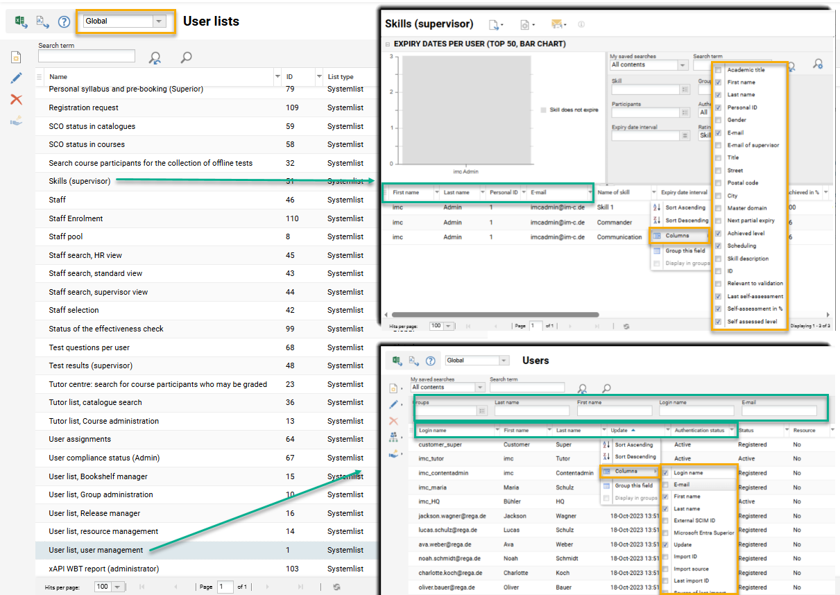Open the User list, user management entry
The height and width of the screenshot is (595, 840).
pos(96,549)
